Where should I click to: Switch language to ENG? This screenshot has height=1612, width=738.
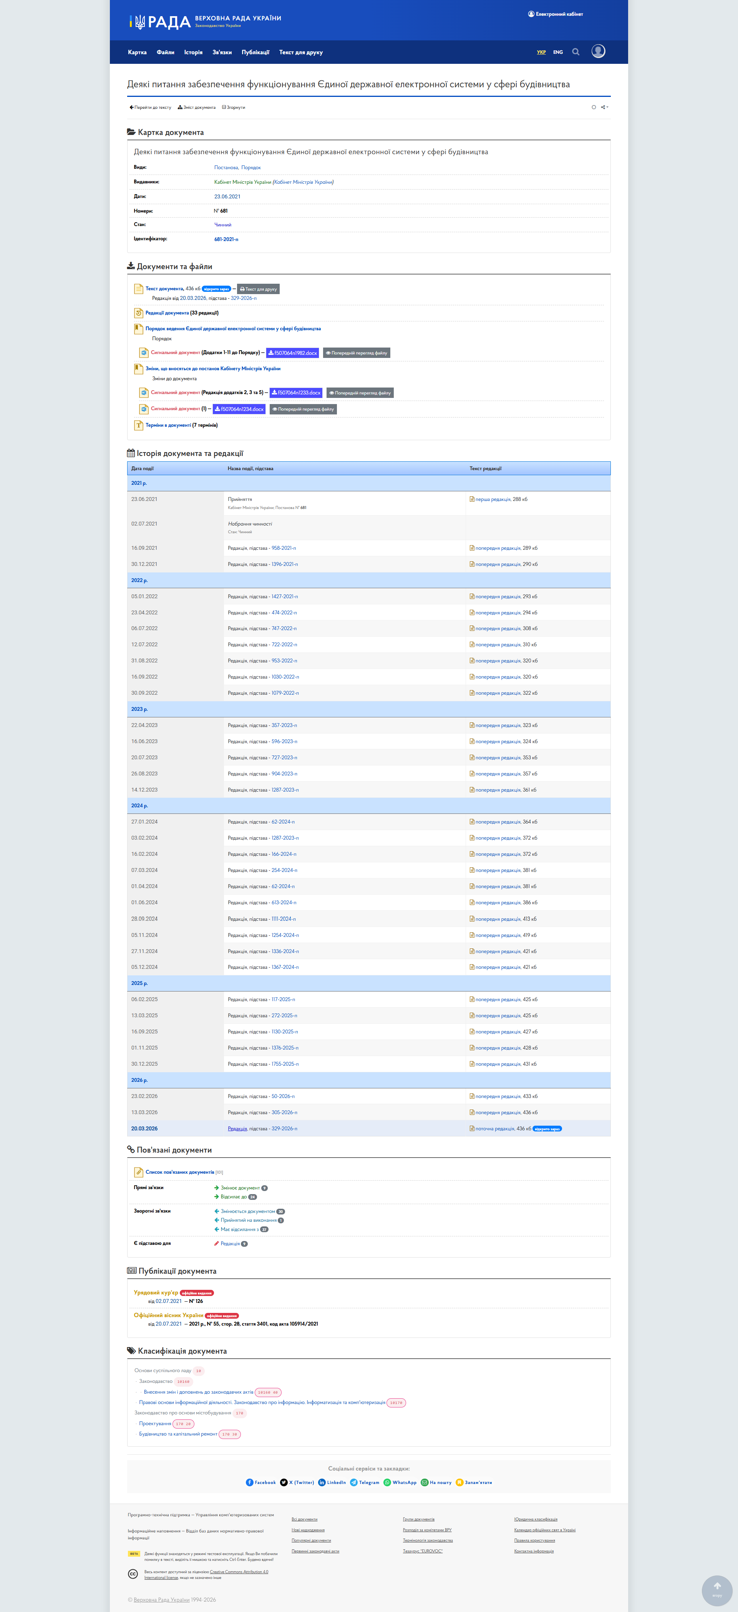point(558,53)
